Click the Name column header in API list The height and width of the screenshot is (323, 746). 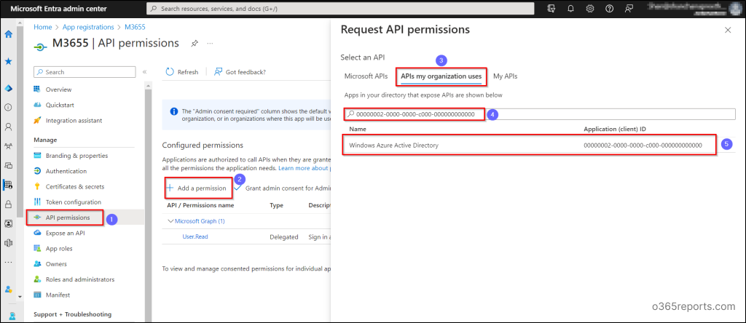point(357,129)
